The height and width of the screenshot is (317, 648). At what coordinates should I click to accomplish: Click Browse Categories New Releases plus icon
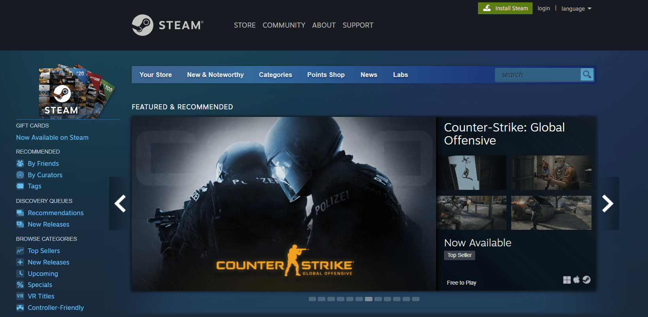tap(20, 262)
